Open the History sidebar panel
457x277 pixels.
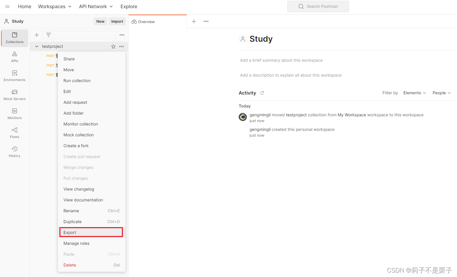pyautogui.click(x=15, y=152)
